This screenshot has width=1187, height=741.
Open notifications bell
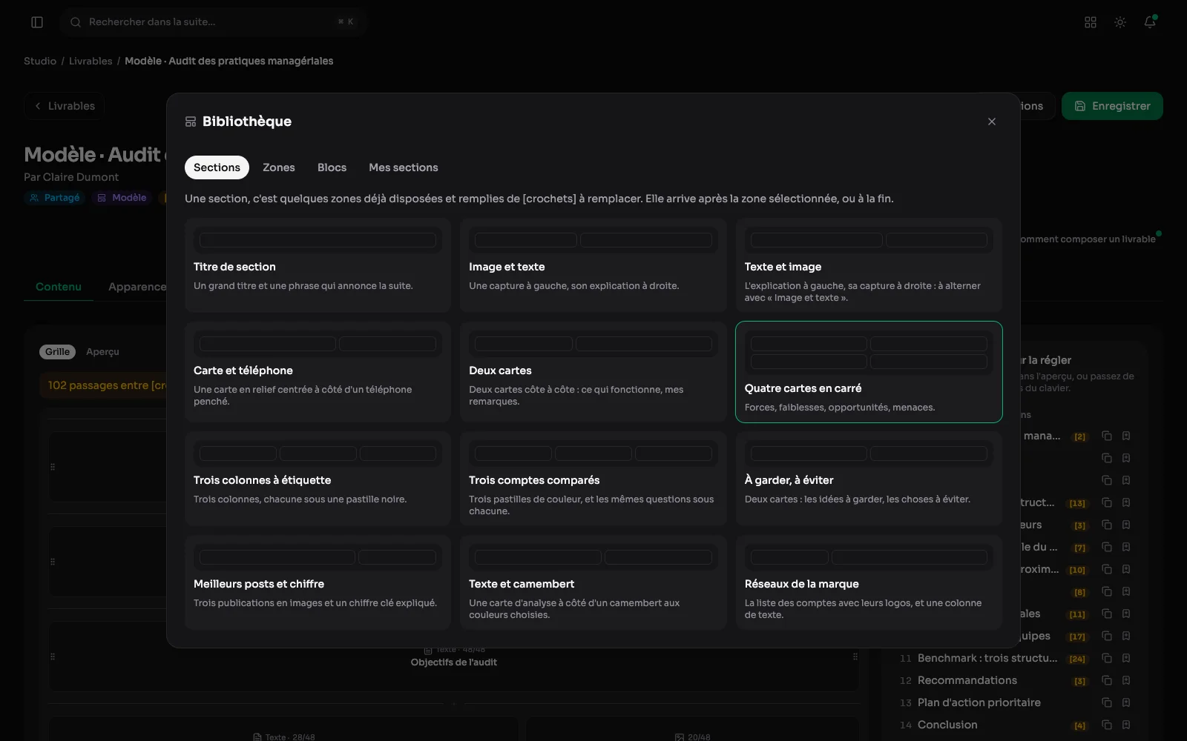pyautogui.click(x=1150, y=22)
